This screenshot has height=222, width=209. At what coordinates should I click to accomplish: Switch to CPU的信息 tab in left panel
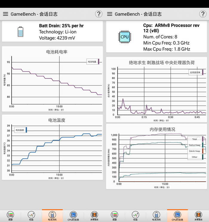tap(73, 216)
